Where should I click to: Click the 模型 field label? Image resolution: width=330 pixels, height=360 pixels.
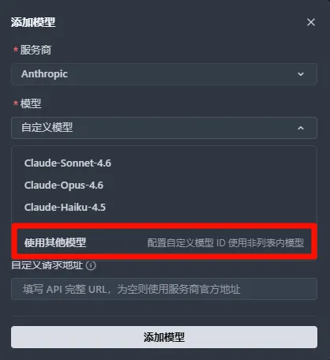pyautogui.click(x=31, y=103)
